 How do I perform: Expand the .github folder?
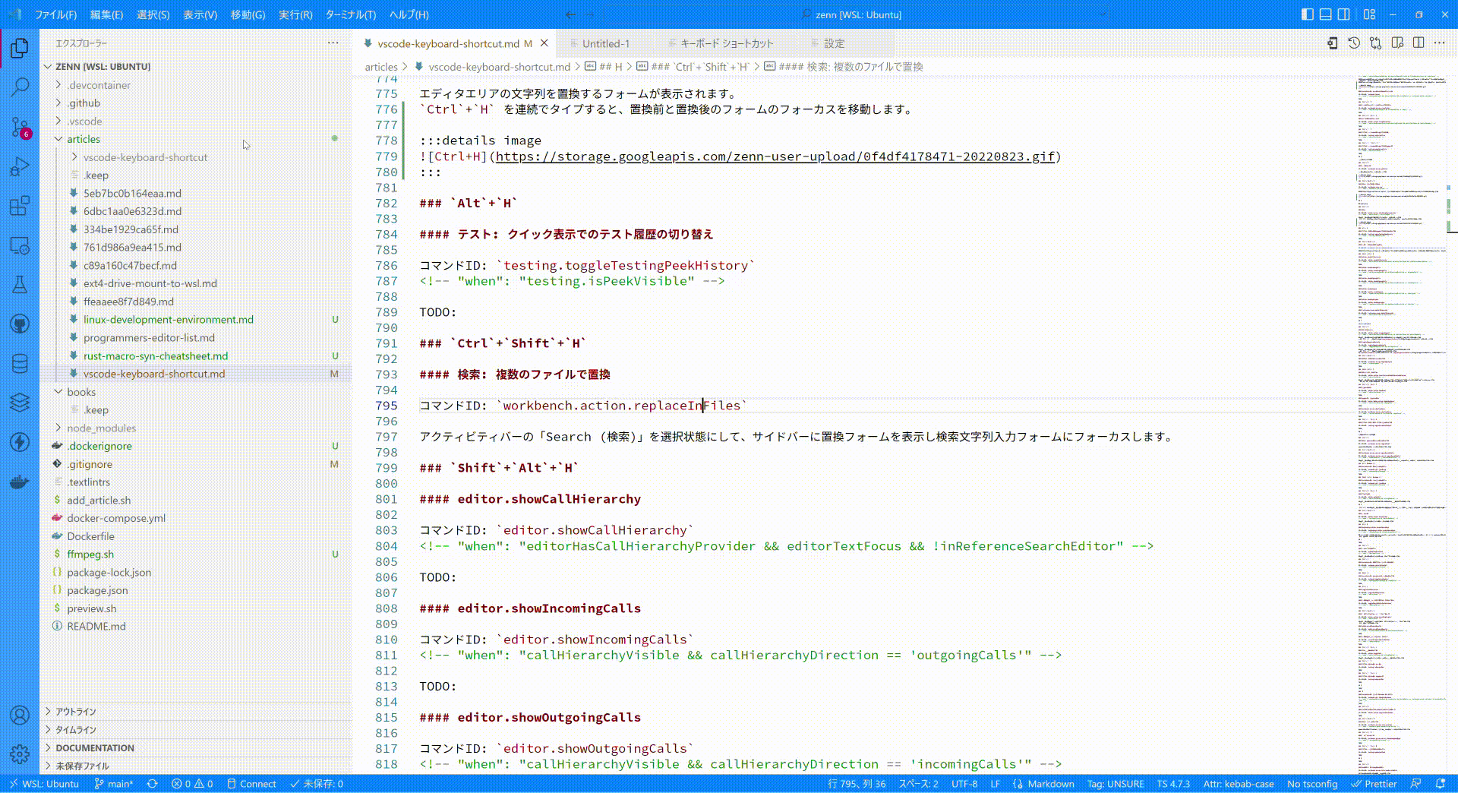coord(195,103)
